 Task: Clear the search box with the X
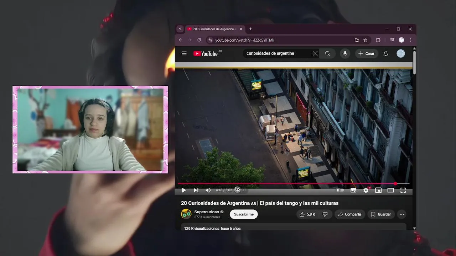click(x=315, y=53)
